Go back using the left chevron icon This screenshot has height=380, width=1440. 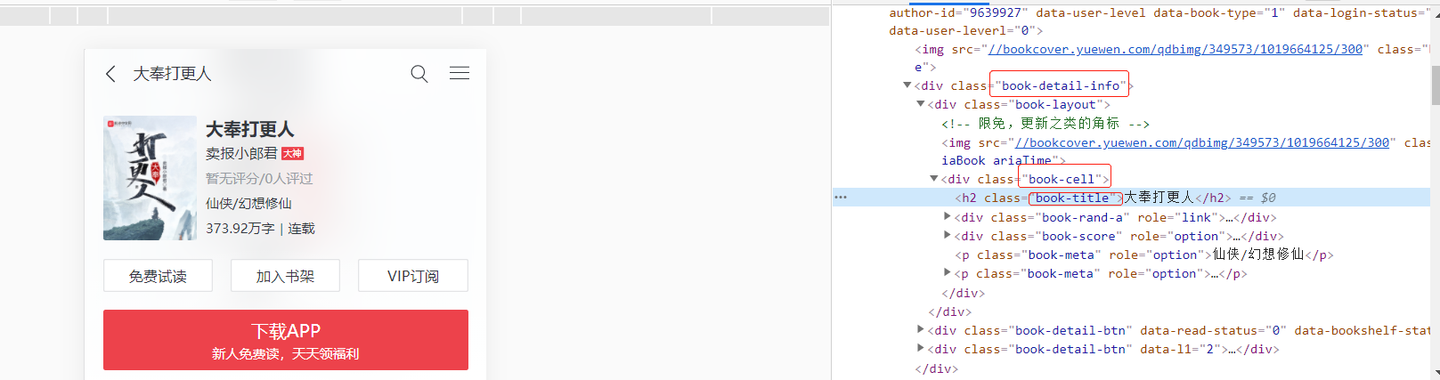[110, 74]
